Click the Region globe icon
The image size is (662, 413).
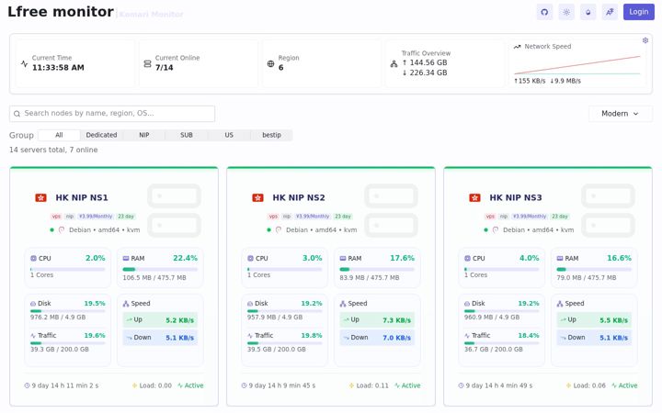(x=270, y=64)
